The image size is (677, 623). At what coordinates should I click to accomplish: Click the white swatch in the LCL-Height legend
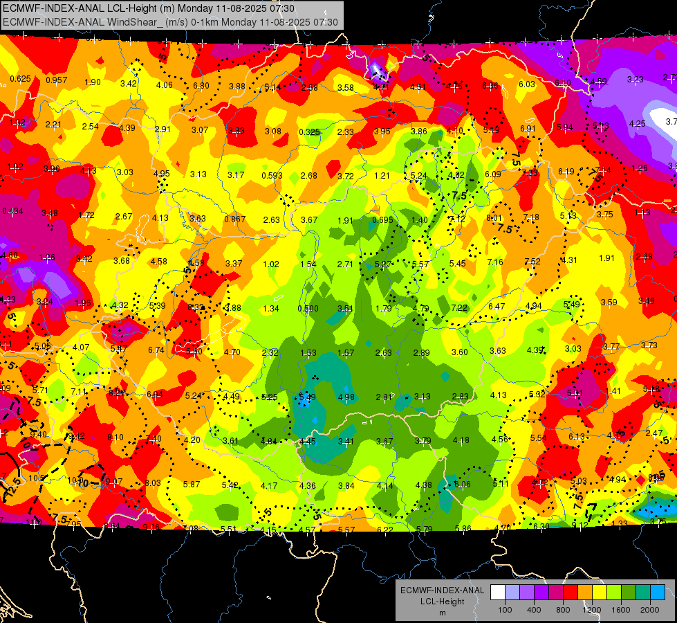(x=498, y=593)
